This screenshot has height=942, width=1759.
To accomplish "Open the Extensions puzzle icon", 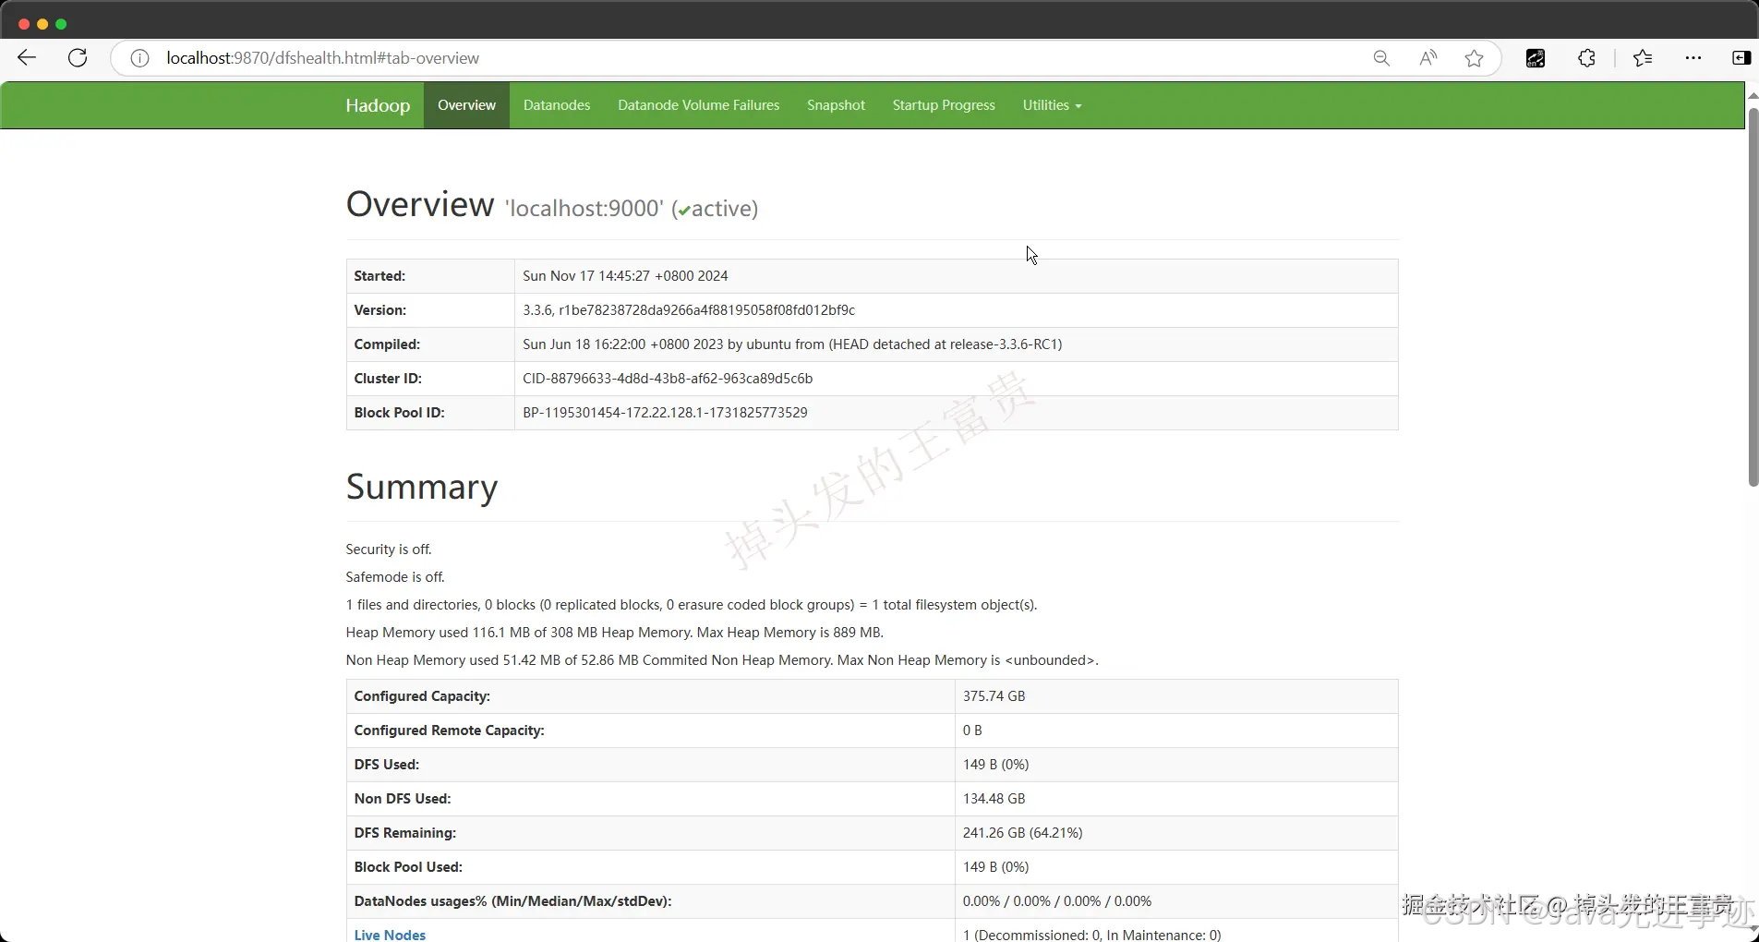I will pos(1586,58).
